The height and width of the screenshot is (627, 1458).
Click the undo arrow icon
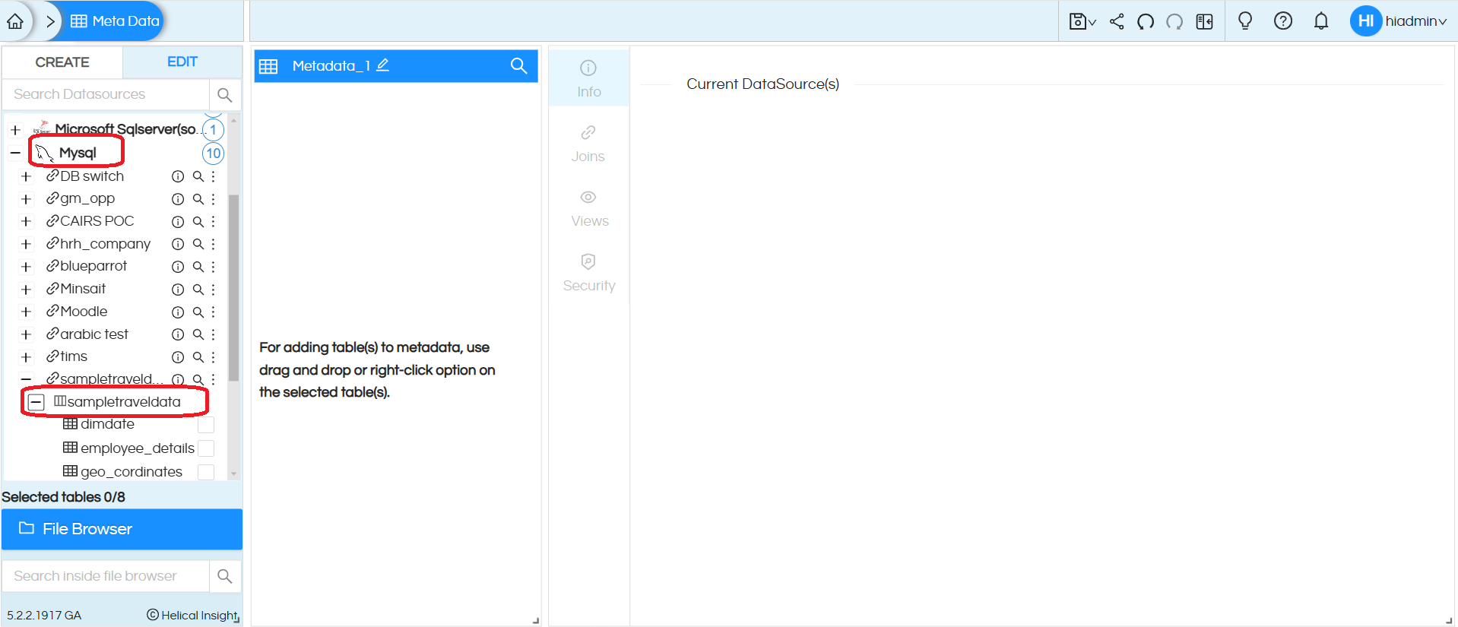(1146, 21)
